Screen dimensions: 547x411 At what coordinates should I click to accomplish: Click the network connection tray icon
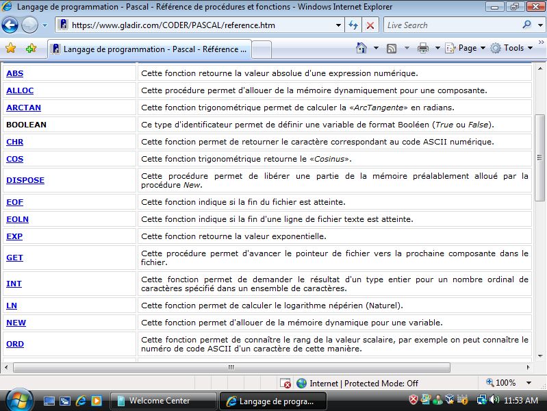point(482,399)
